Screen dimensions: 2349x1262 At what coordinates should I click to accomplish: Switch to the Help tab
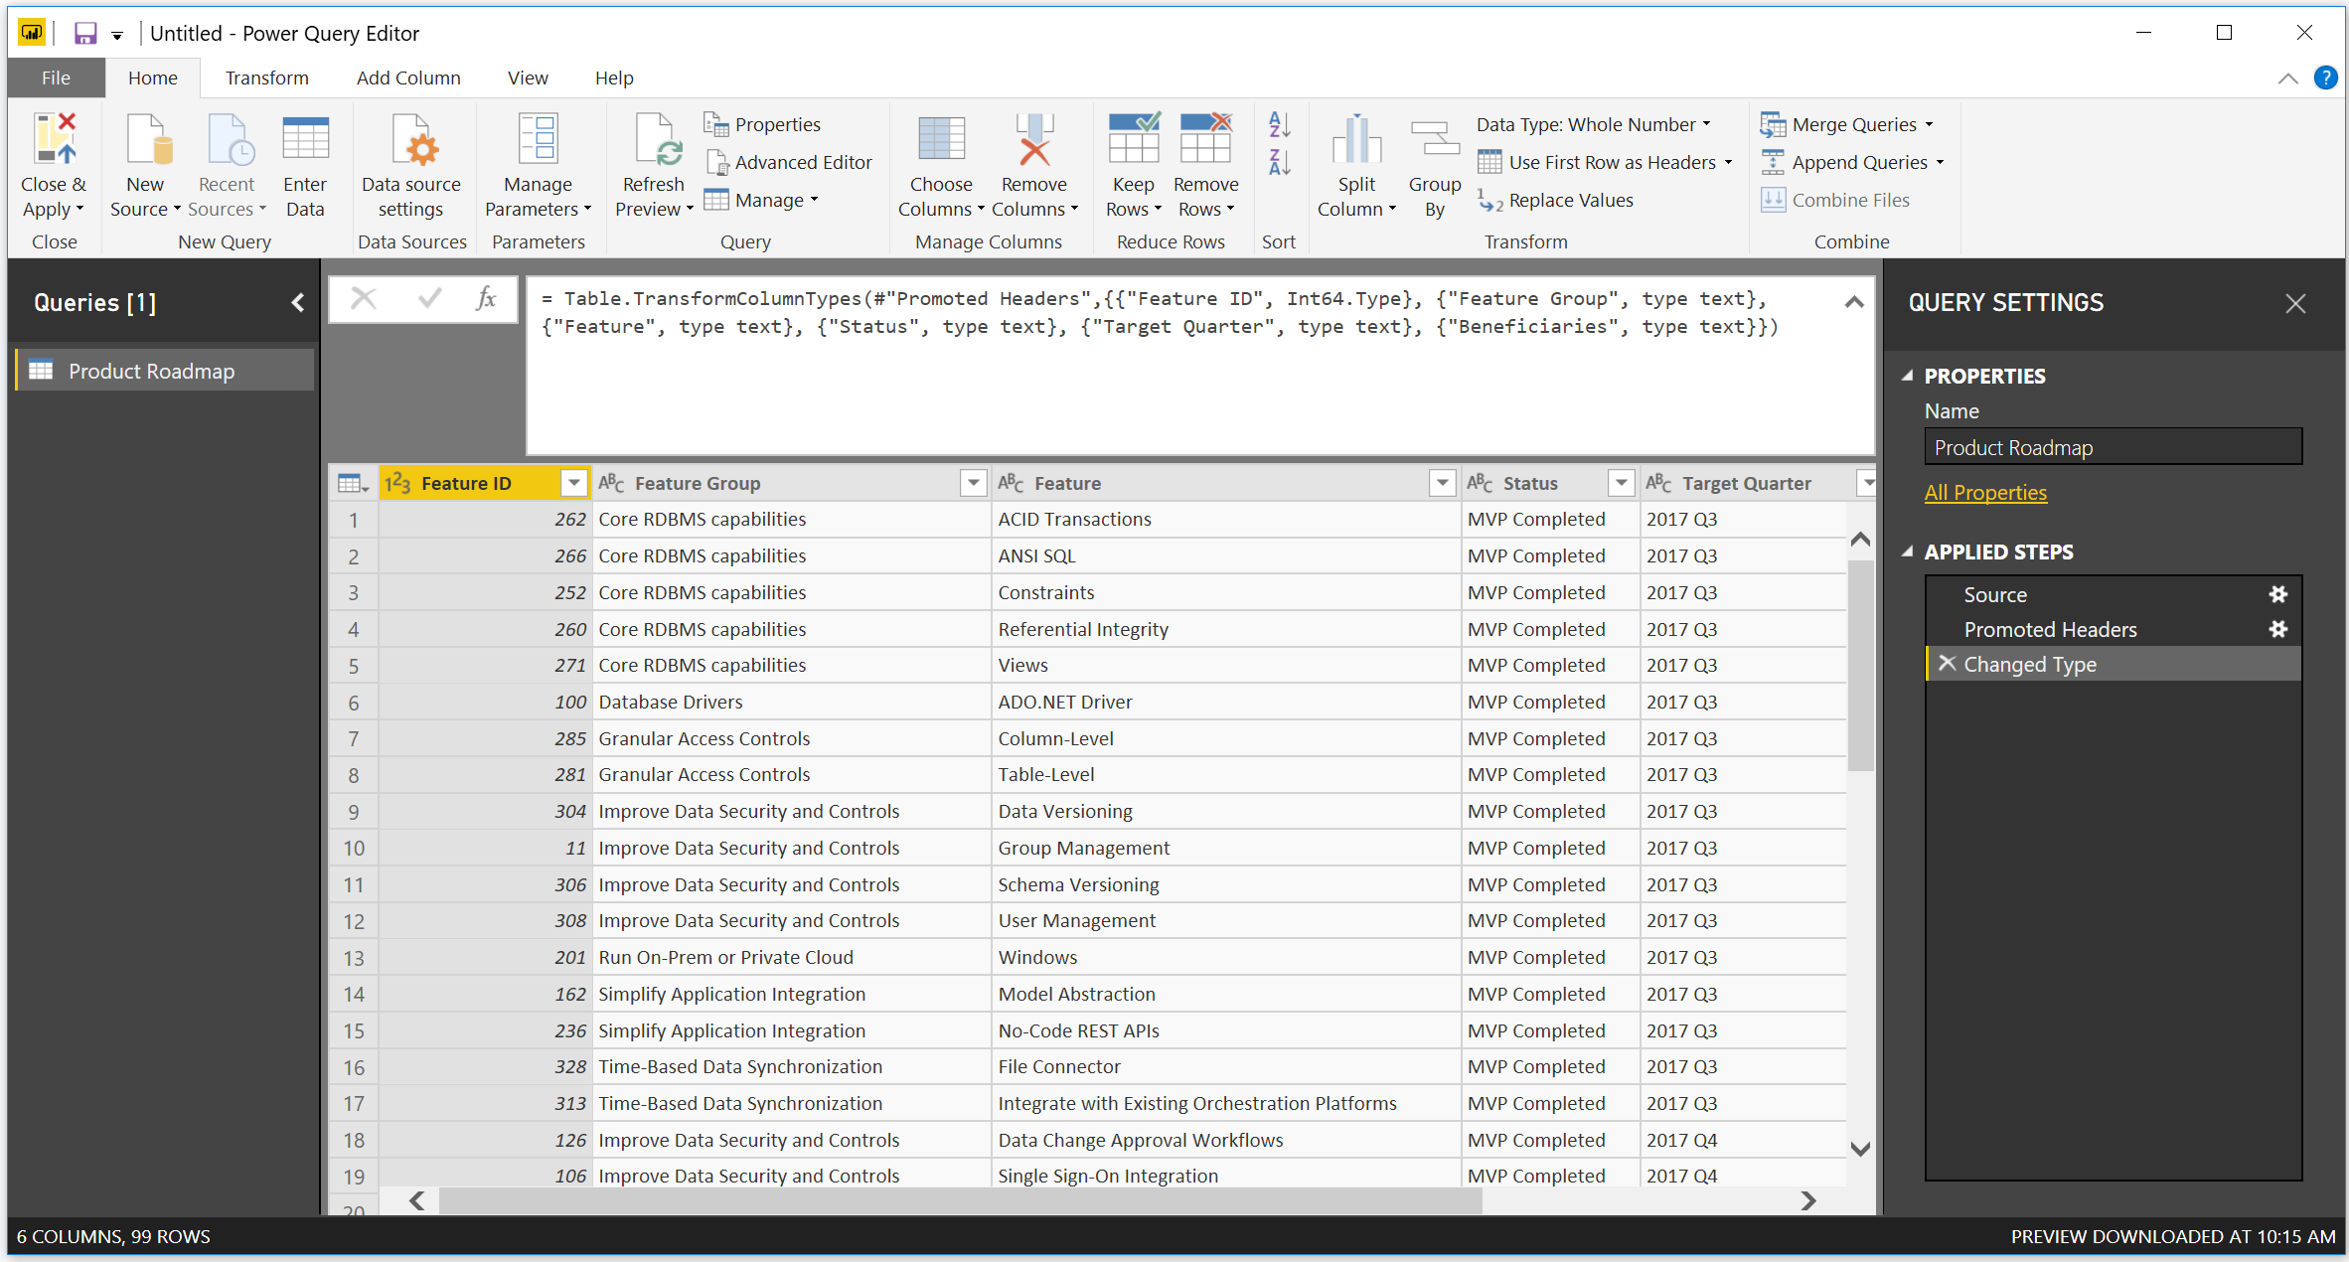(x=614, y=78)
